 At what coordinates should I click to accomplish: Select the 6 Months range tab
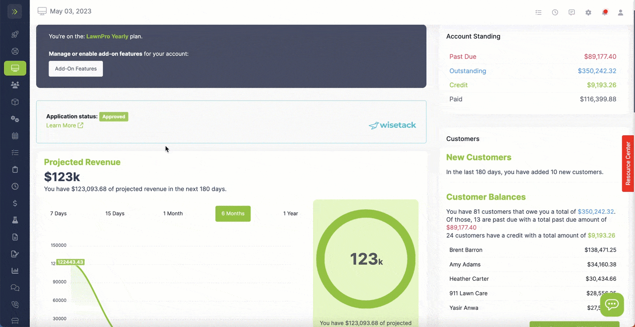(233, 214)
